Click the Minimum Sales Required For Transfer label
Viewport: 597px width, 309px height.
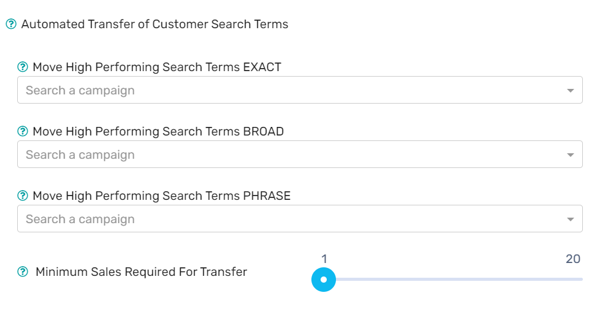click(141, 272)
